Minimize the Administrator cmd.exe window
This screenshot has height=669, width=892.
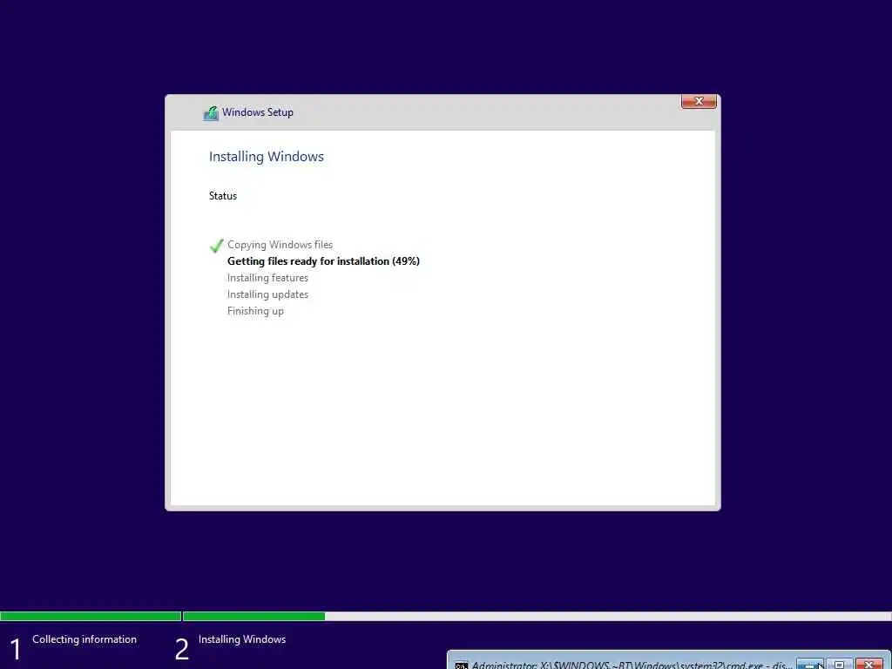point(810,664)
